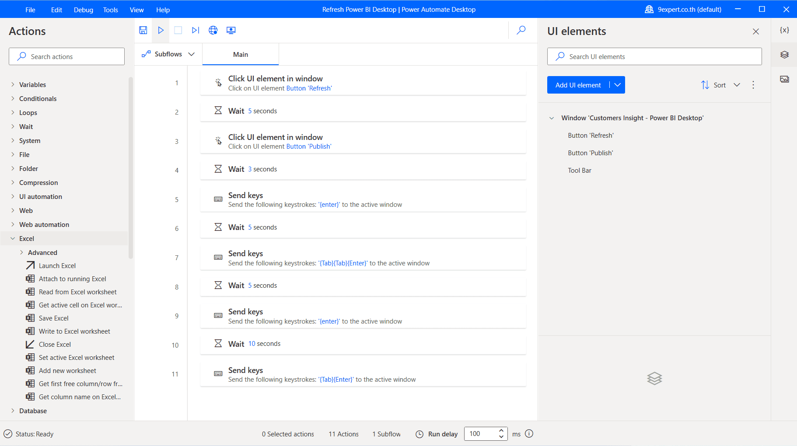The height and width of the screenshot is (446, 797).
Task: Collapse the 'Customers Insight - Power BI Desktop' window node
Action: point(552,118)
